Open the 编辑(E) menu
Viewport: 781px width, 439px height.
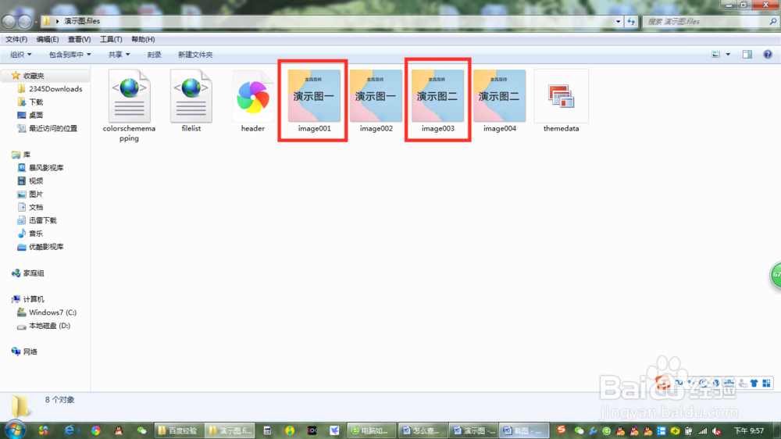(48, 39)
